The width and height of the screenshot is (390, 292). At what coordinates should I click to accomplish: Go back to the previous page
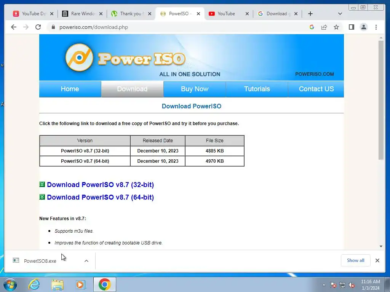pos(14,27)
